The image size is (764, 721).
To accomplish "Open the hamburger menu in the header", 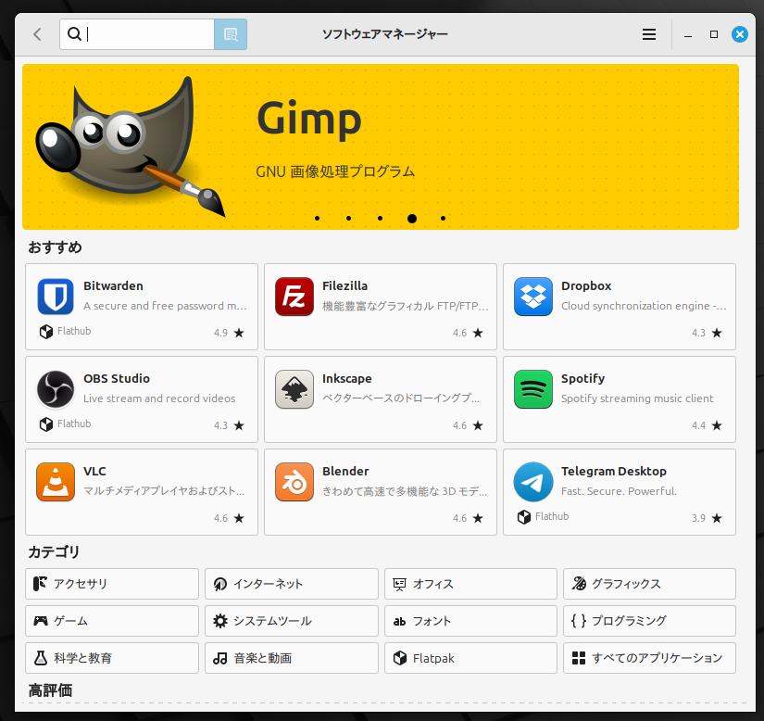I will pyautogui.click(x=649, y=34).
